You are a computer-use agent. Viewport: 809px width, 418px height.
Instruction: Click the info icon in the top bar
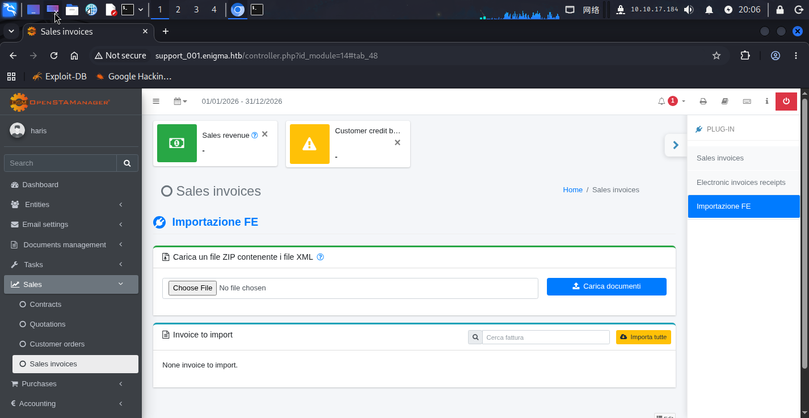coord(766,102)
